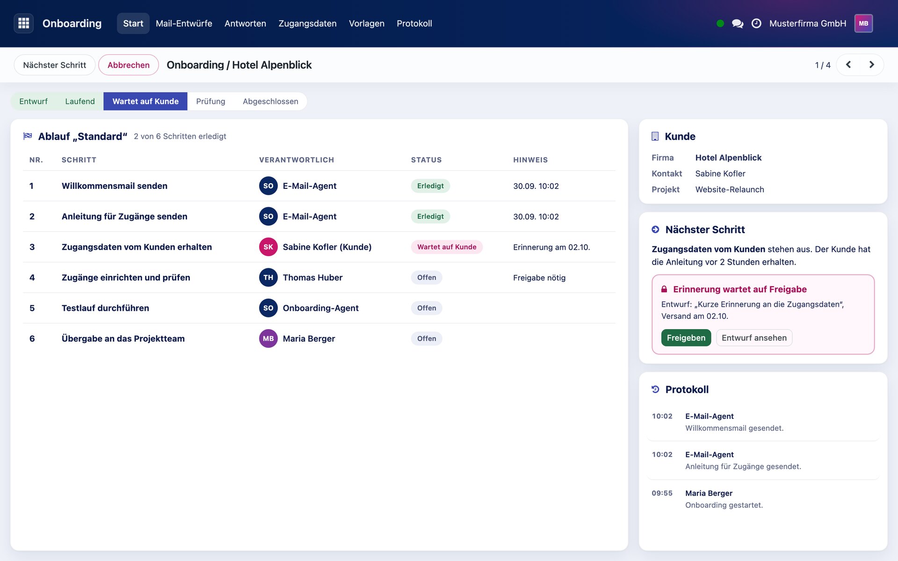Open Protokoll in the top navigation bar
The image size is (898, 561).
pyautogui.click(x=414, y=23)
